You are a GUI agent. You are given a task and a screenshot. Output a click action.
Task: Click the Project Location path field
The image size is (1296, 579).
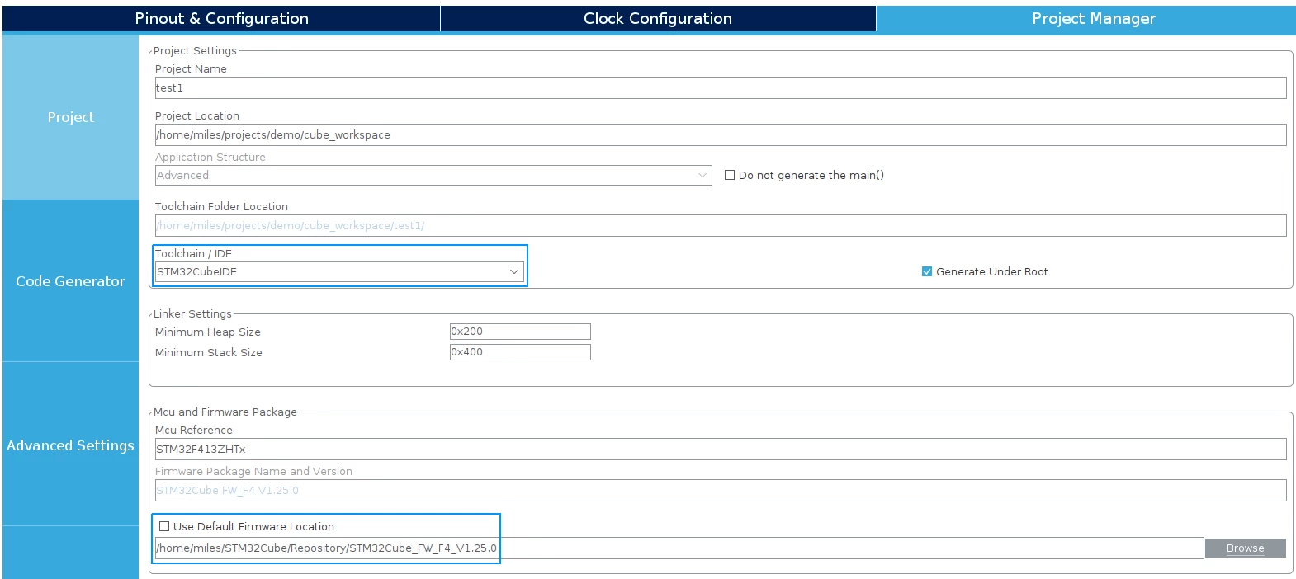[721, 134]
